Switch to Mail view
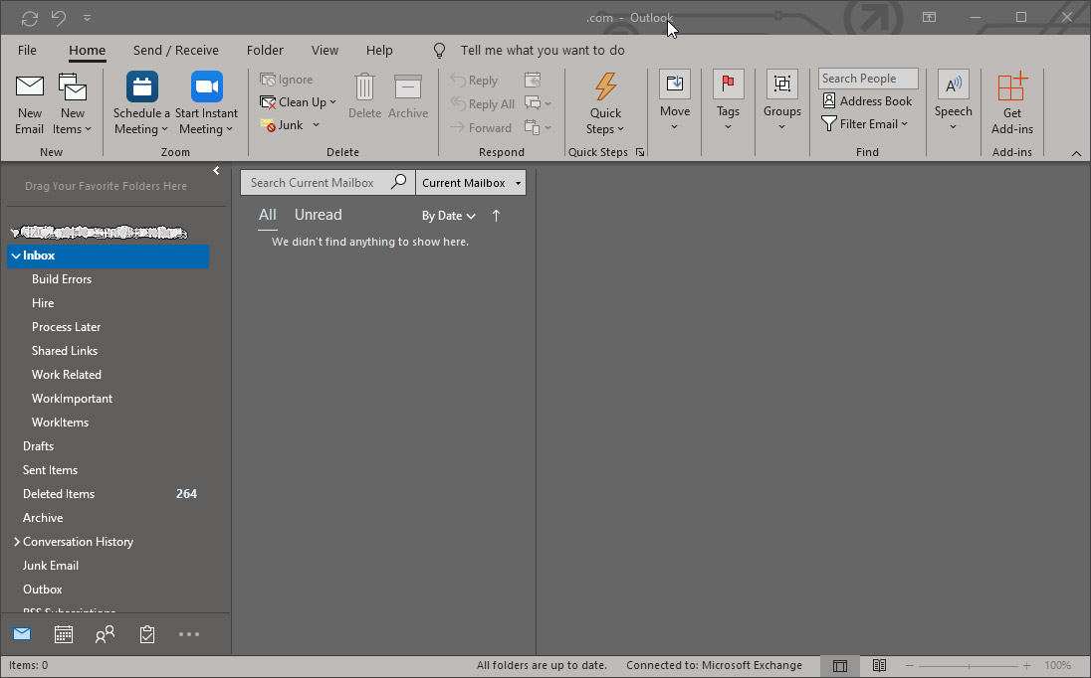 [22, 633]
